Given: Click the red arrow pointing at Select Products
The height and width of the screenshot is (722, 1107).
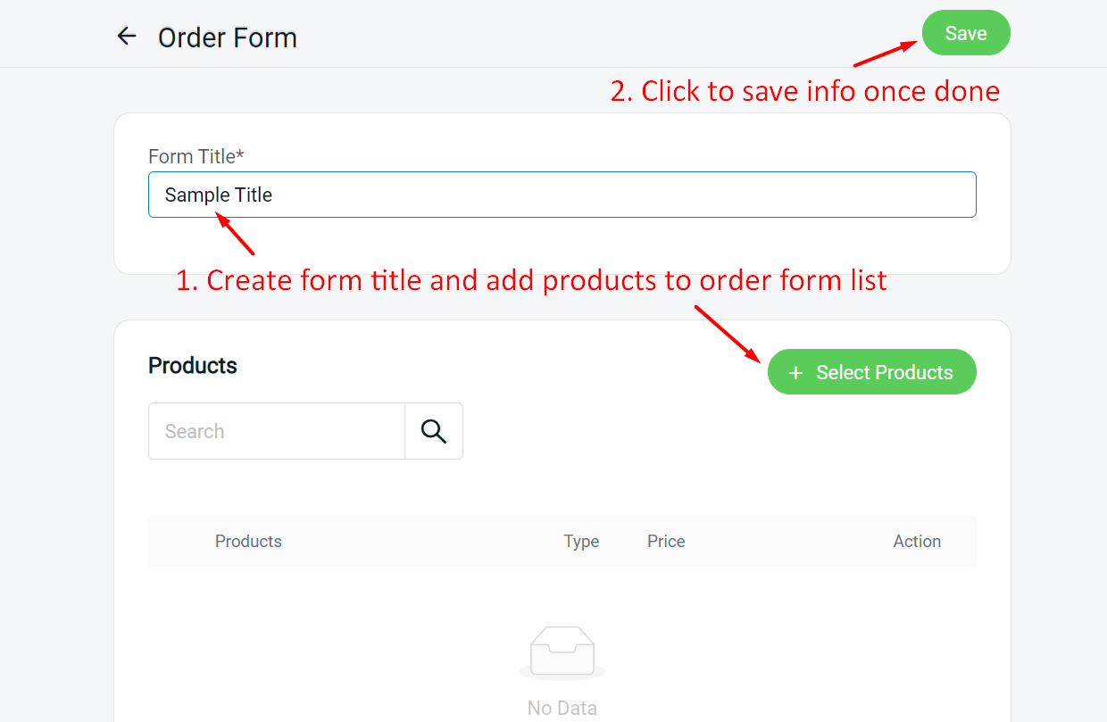Looking at the screenshot, I should point(728,333).
